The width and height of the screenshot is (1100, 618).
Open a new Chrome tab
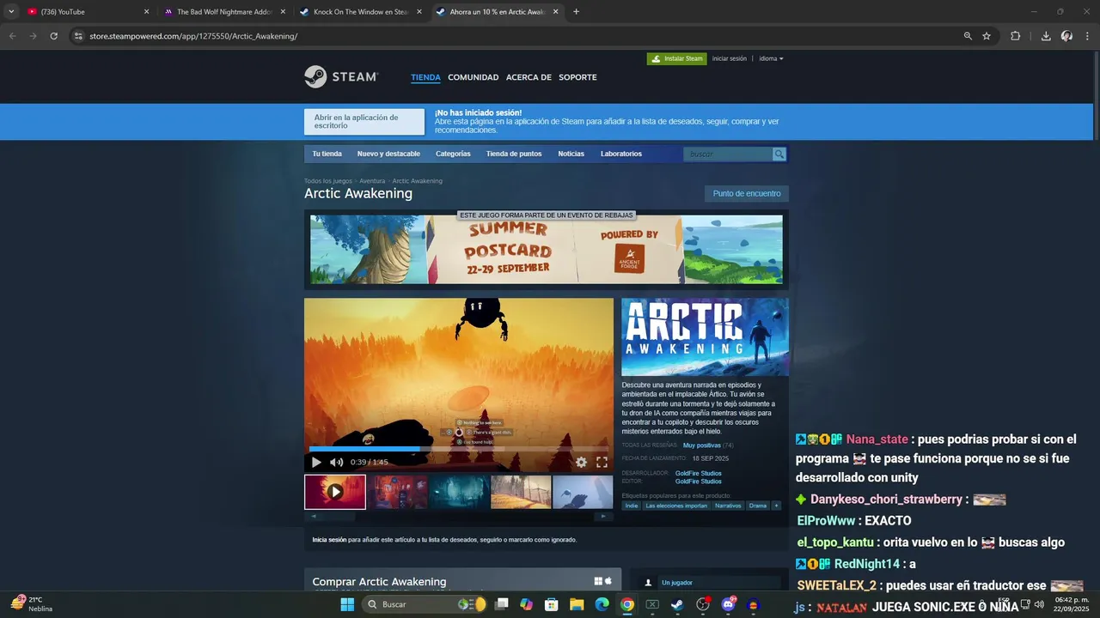(576, 12)
